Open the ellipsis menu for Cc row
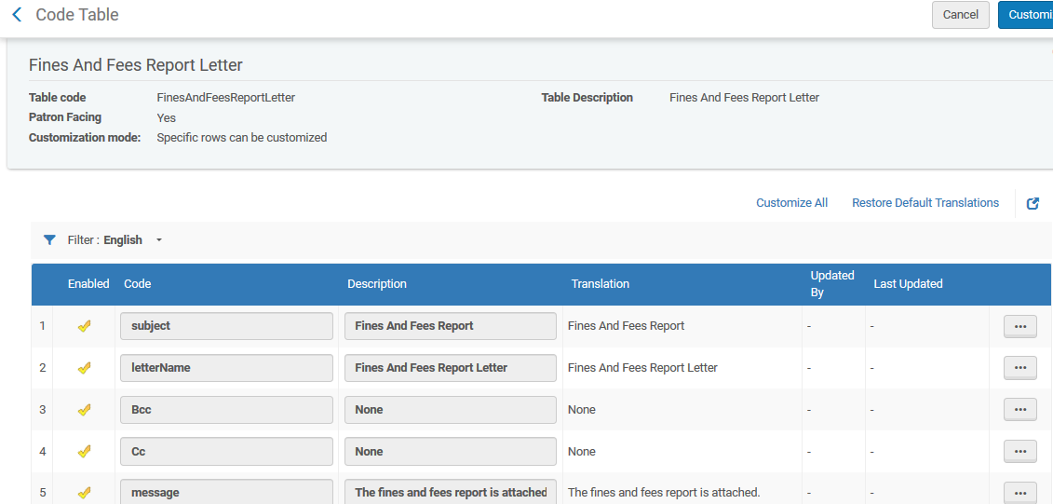Viewport: 1053px width, 504px height. [1019, 452]
